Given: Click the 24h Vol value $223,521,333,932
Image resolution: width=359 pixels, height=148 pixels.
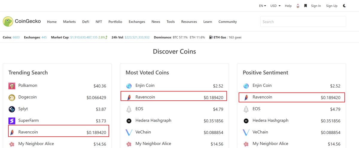Looking at the screenshot, I should point(137,38).
